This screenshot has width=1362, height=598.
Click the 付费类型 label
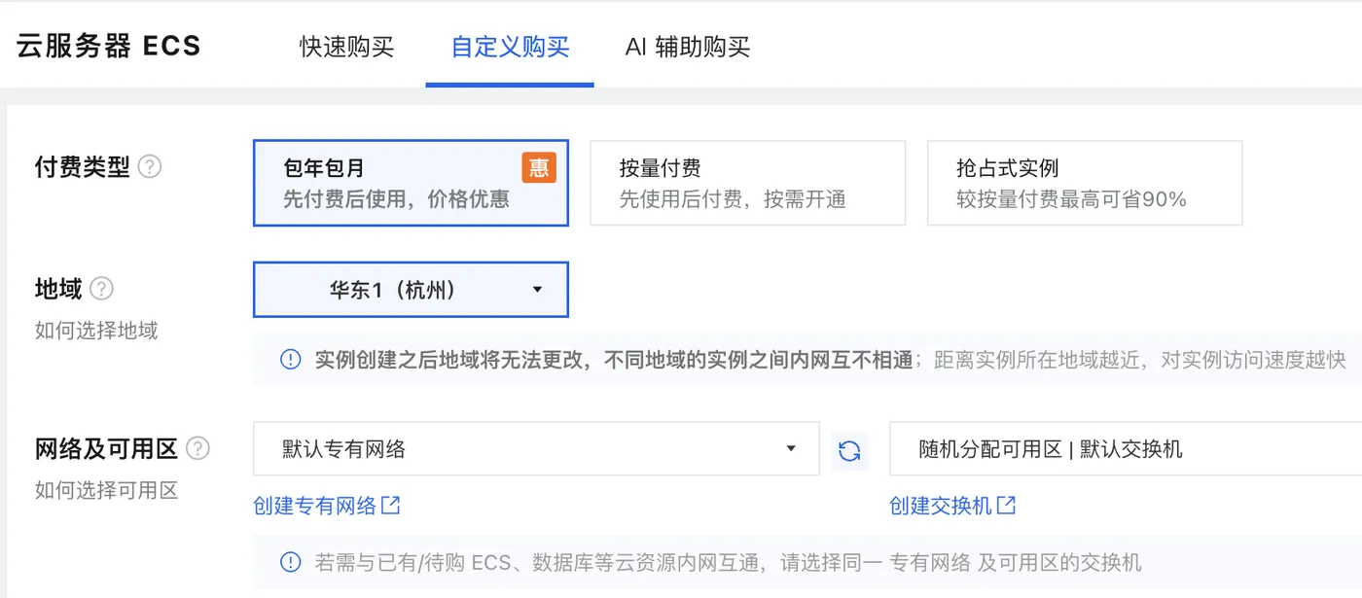tap(83, 167)
